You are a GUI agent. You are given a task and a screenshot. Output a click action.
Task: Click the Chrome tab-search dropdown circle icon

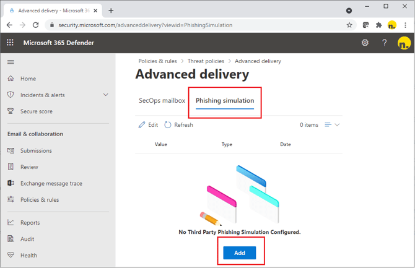tap(349, 11)
